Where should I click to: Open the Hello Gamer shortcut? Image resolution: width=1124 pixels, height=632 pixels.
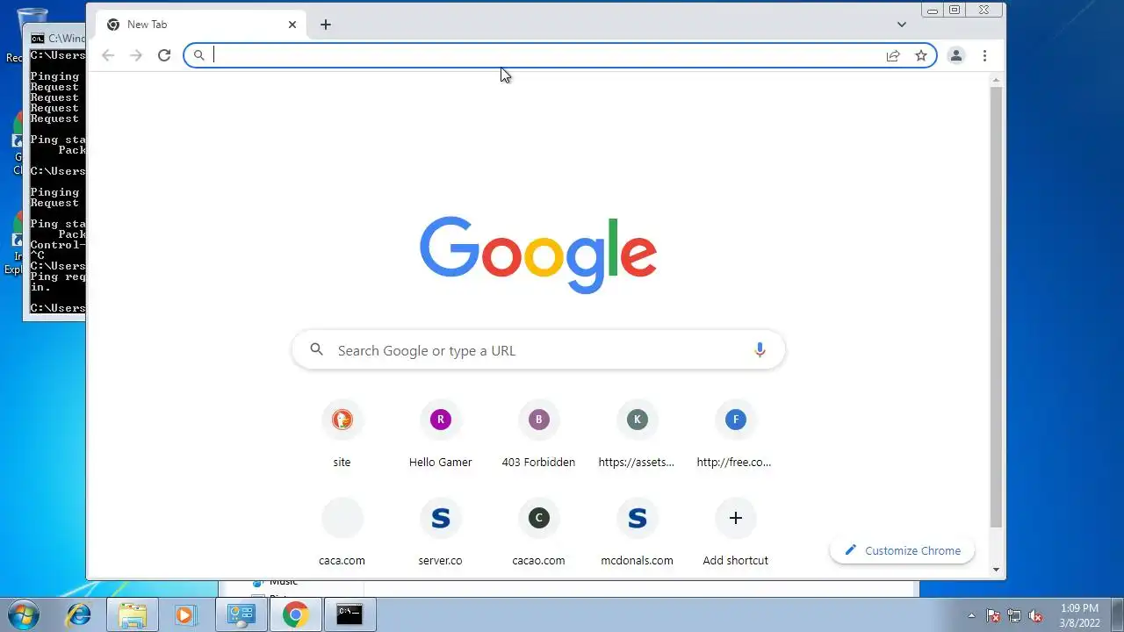pos(440,436)
